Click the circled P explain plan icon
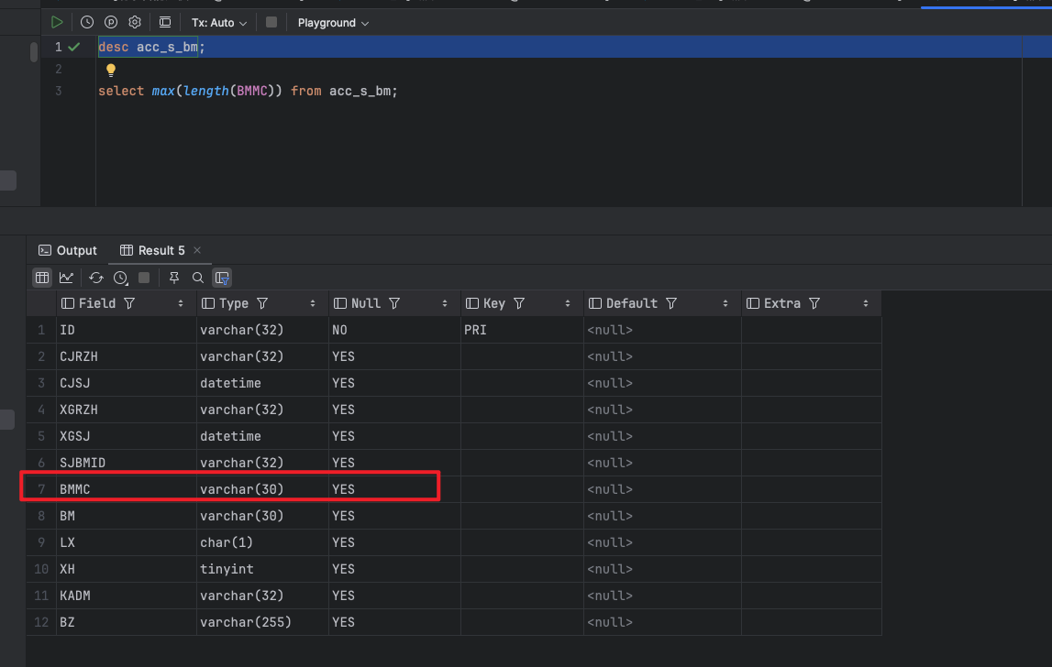The image size is (1052, 667). click(111, 22)
